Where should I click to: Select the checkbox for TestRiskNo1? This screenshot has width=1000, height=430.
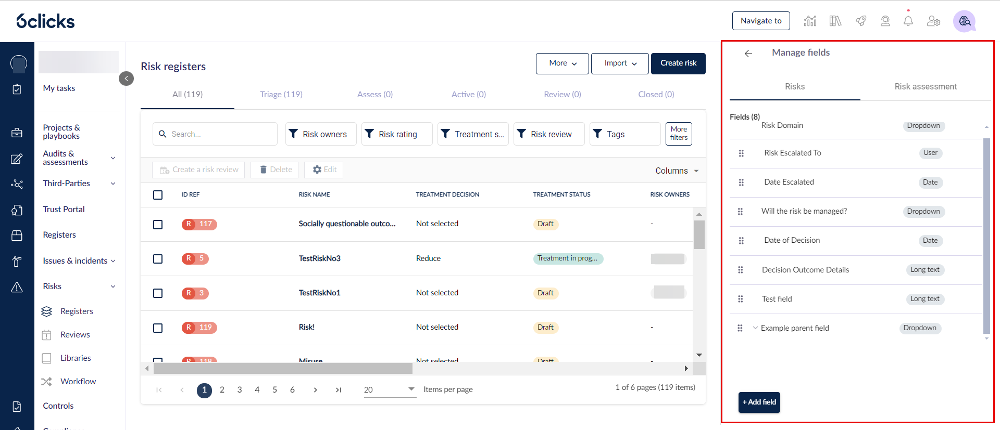pyautogui.click(x=158, y=293)
